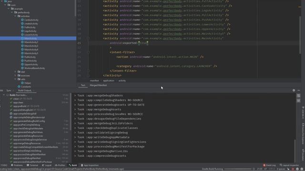Image resolution: width=305 pixels, height=171 pixels.
Task: Open the TODO tool window
Action: [x=3, y=165]
